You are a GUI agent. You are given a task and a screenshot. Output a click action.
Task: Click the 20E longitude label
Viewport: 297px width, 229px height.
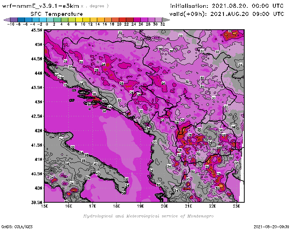pos(164,206)
